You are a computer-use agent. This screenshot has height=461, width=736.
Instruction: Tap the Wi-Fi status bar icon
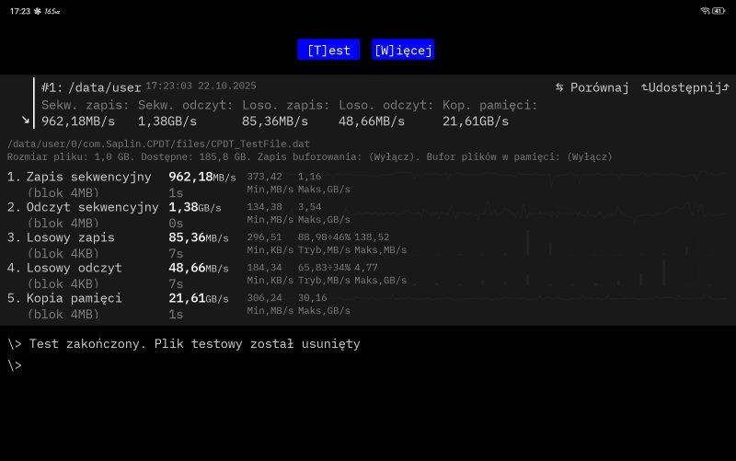click(x=705, y=11)
